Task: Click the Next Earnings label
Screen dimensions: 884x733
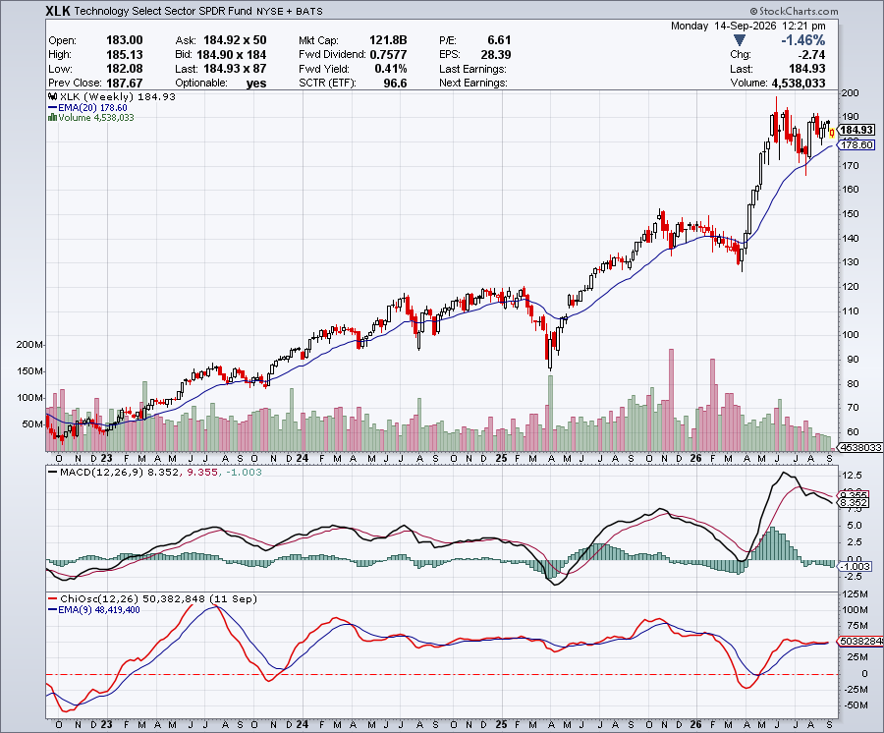Action: tap(473, 83)
